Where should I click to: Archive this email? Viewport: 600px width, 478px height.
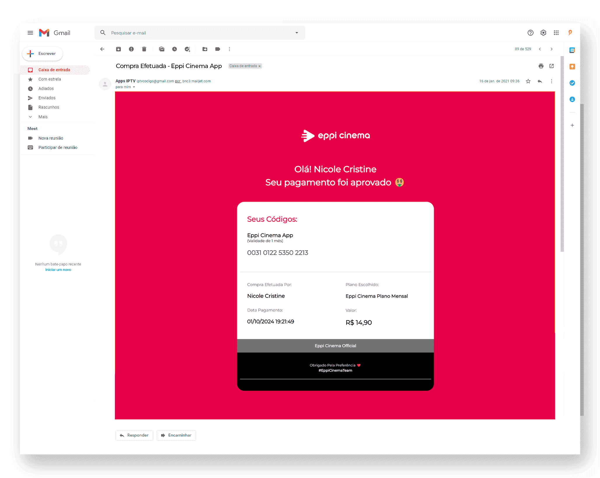tap(118, 49)
